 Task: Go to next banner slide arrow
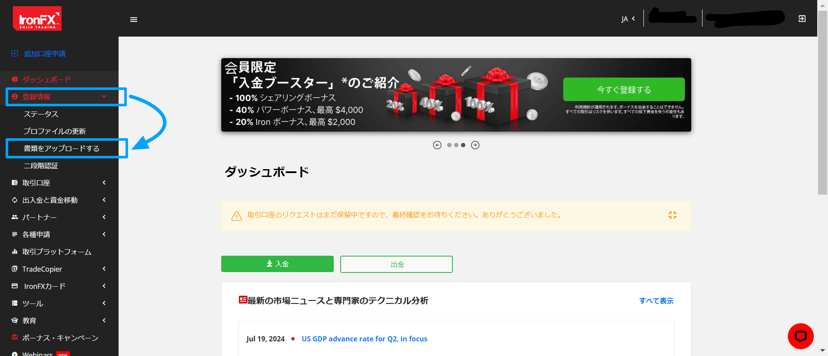(475, 145)
